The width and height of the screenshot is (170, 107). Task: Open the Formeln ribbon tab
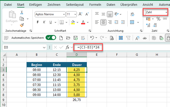[x=95, y=4]
